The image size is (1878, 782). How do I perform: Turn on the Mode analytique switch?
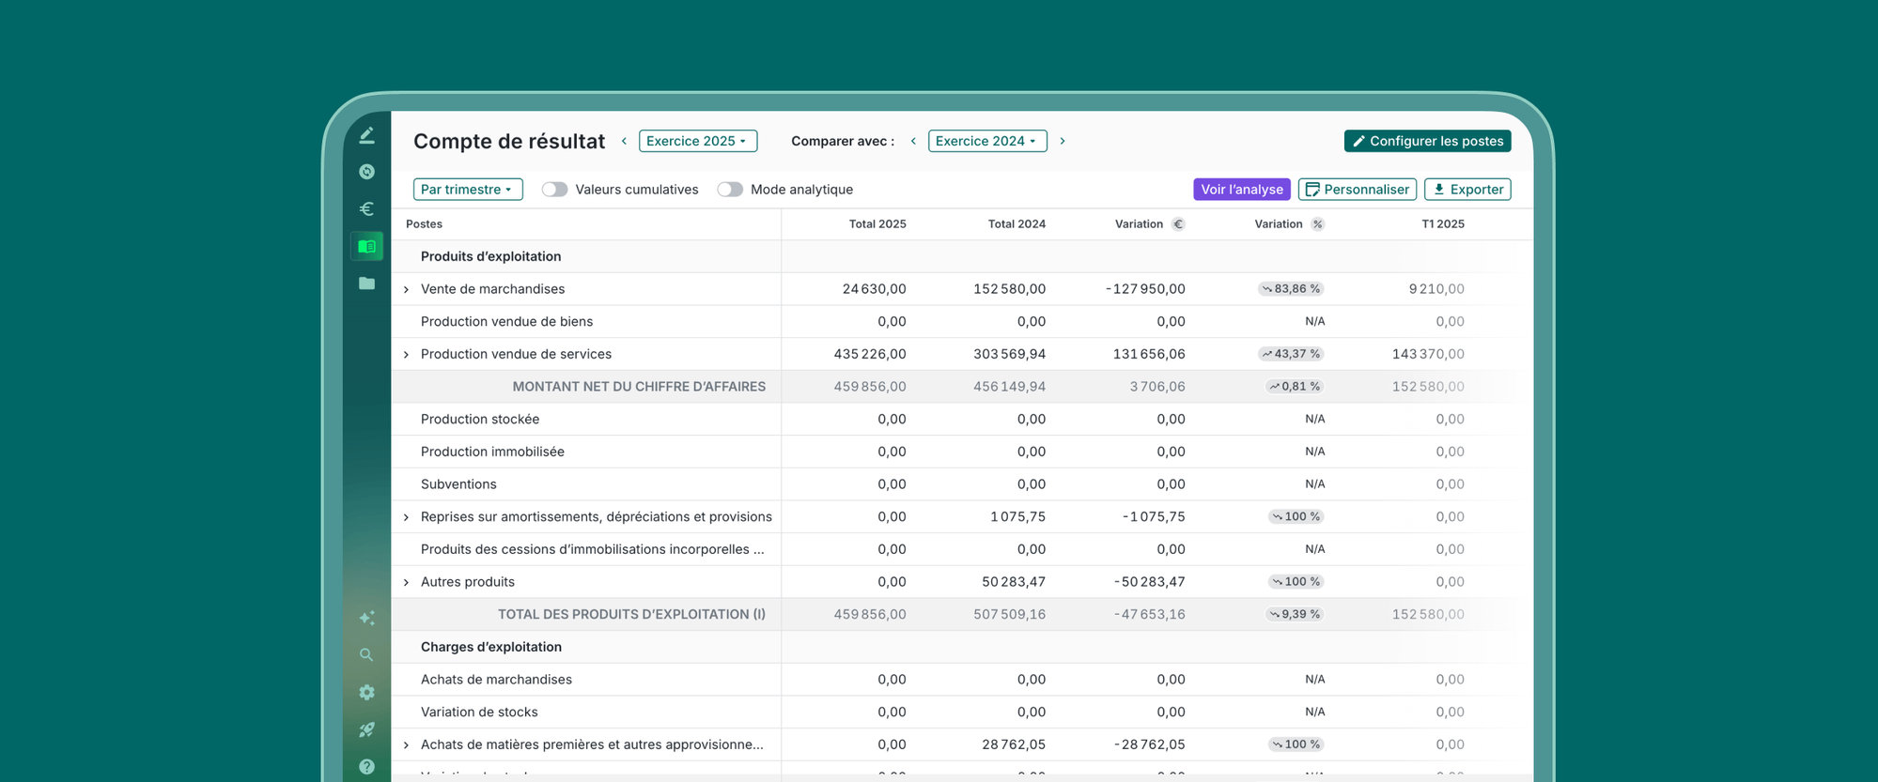pyautogui.click(x=730, y=190)
